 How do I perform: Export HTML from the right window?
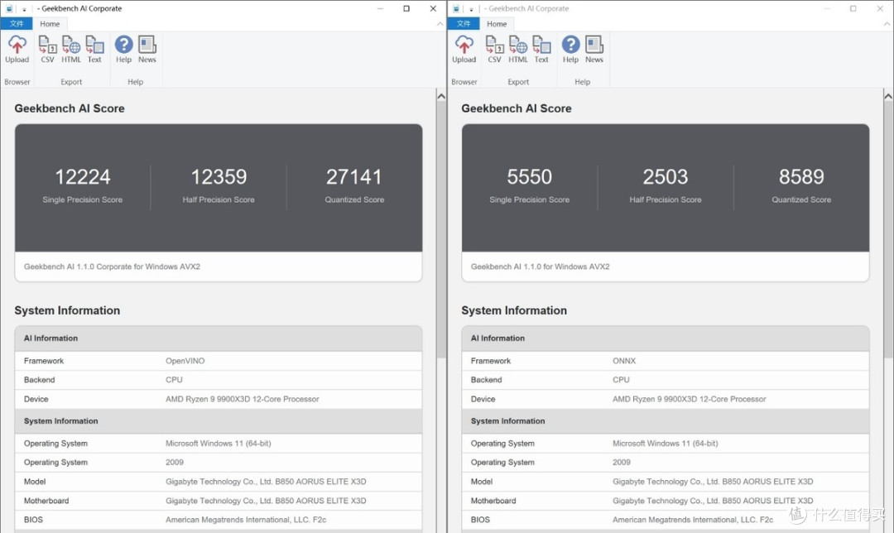point(518,49)
